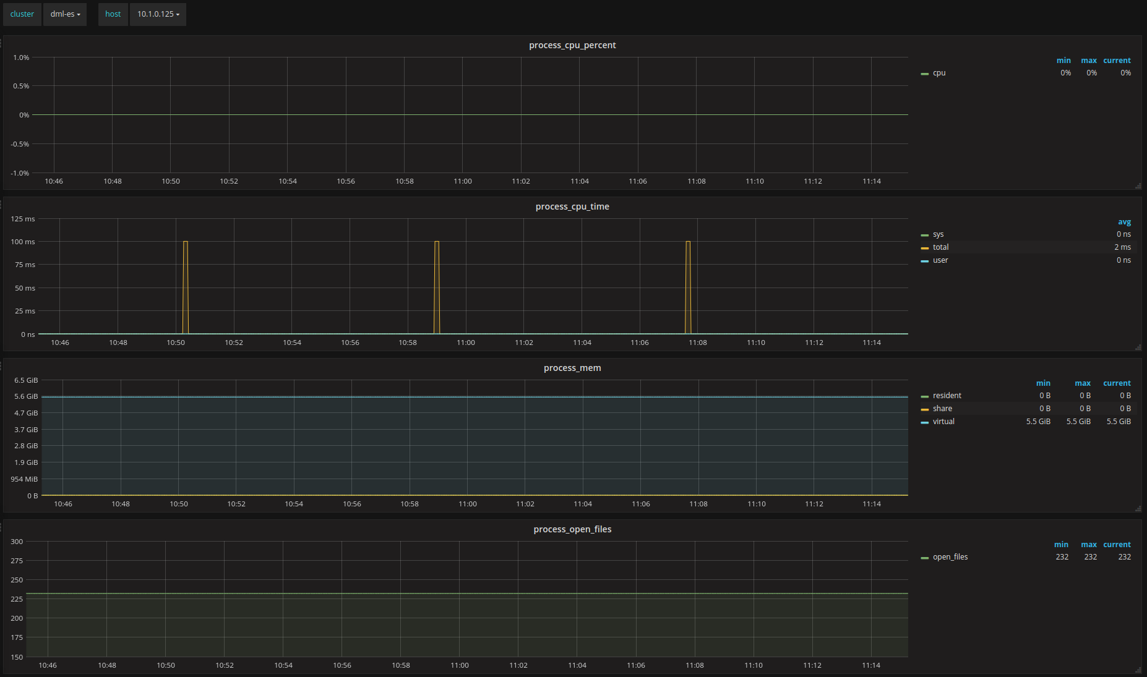Open the process_mem panel title menu

tap(572, 368)
